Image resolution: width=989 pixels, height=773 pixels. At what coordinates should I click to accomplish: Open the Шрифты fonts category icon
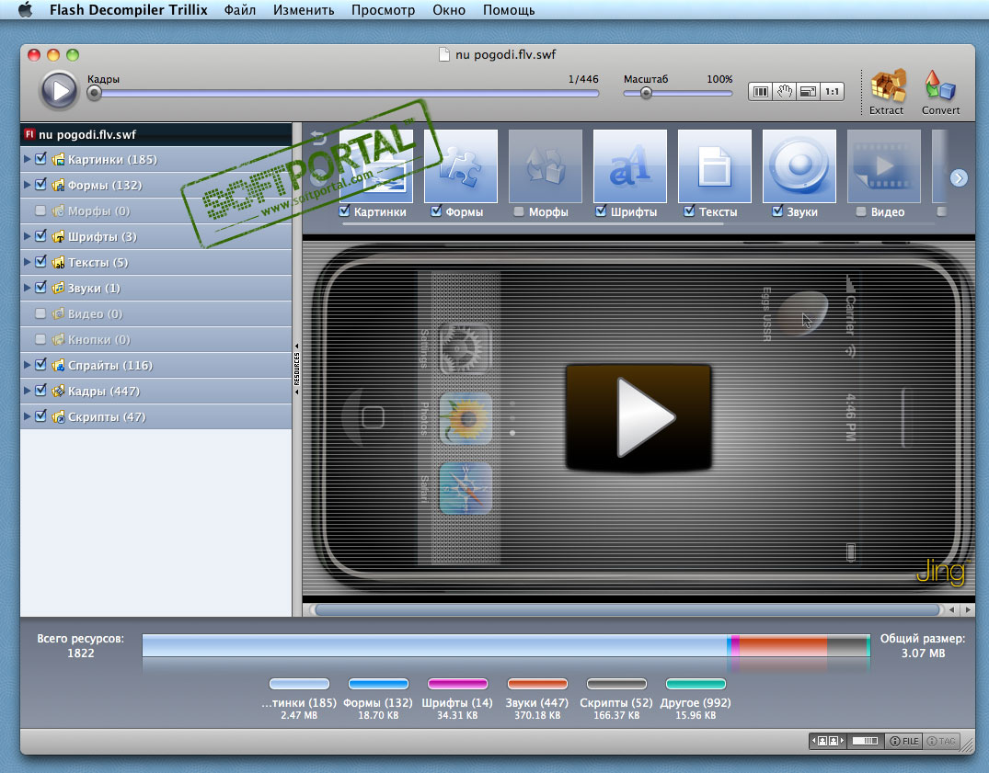(x=629, y=166)
